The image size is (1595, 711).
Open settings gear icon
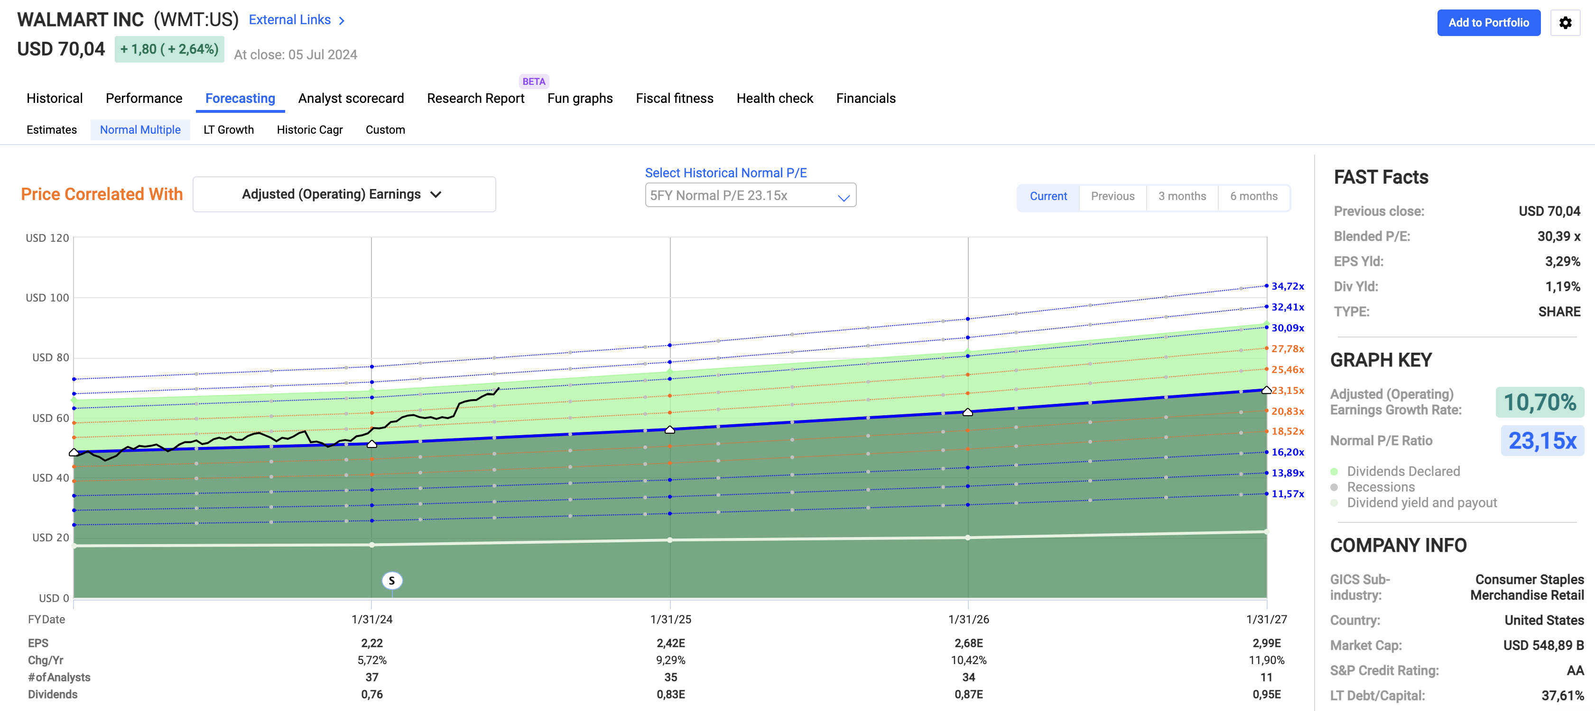[x=1565, y=23]
